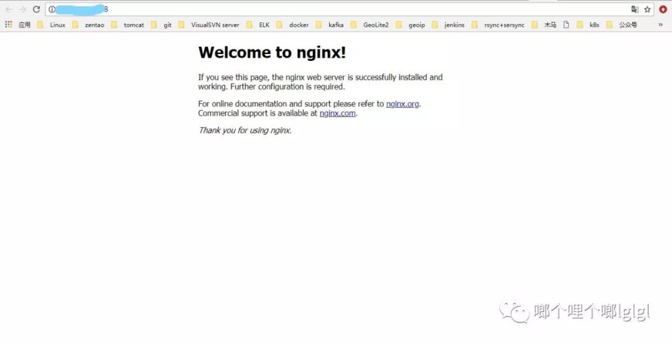Open the k8s bookmark folder
The image size is (672, 343).
(x=588, y=25)
